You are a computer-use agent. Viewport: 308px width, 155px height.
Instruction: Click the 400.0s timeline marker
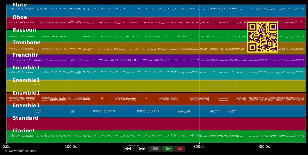[x=263, y=147]
